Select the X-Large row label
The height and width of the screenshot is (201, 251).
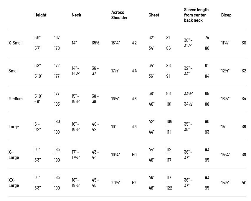(x=14, y=155)
